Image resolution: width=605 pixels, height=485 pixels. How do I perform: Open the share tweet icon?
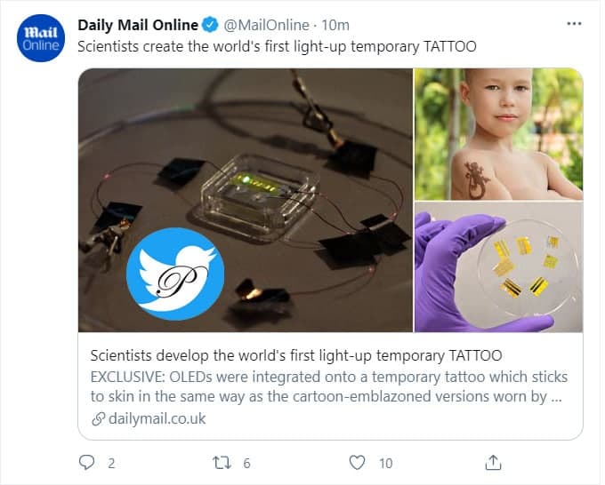[x=493, y=462]
